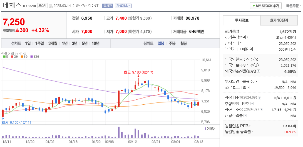Click the 최저 6,100 (12/11) chart marker
Image resolution: width=303 pixels, height=147 pixels.
click(16, 122)
